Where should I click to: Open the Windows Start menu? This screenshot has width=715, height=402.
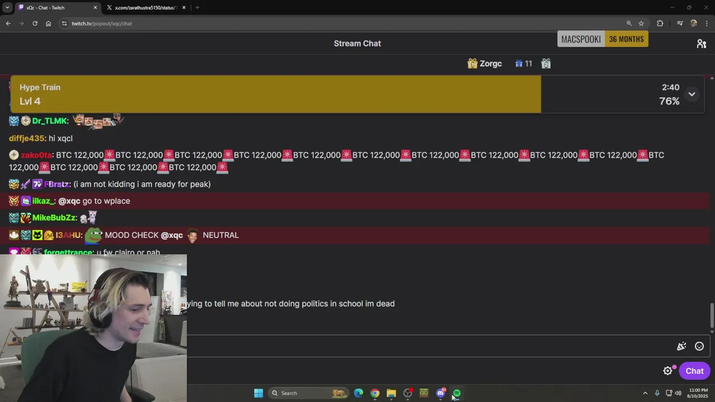point(259,393)
